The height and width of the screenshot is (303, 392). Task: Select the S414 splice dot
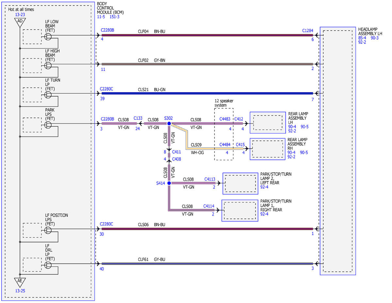169,183
